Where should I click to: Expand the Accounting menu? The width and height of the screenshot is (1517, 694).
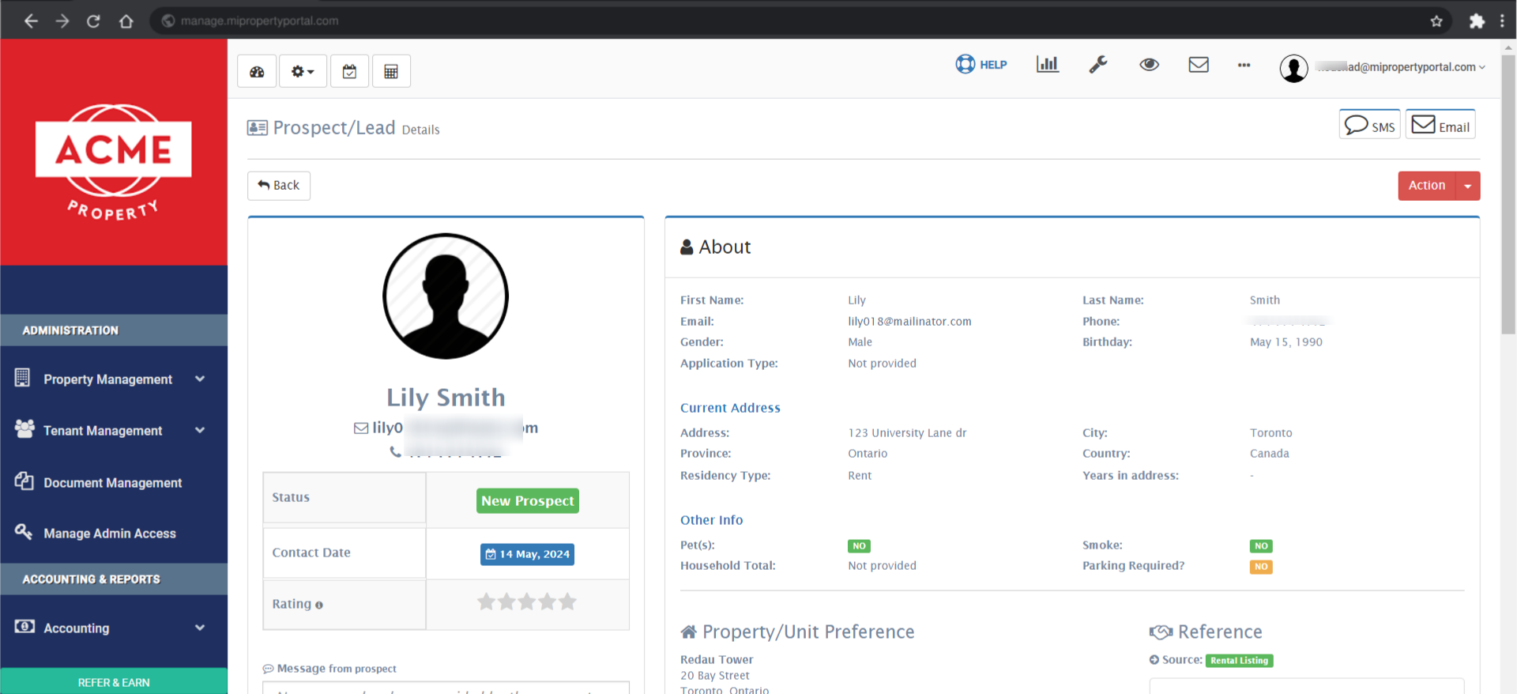tap(114, 628)
